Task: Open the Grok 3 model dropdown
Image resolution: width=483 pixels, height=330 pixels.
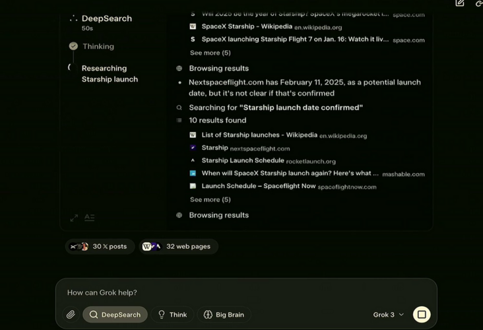Action: [388, 315]
